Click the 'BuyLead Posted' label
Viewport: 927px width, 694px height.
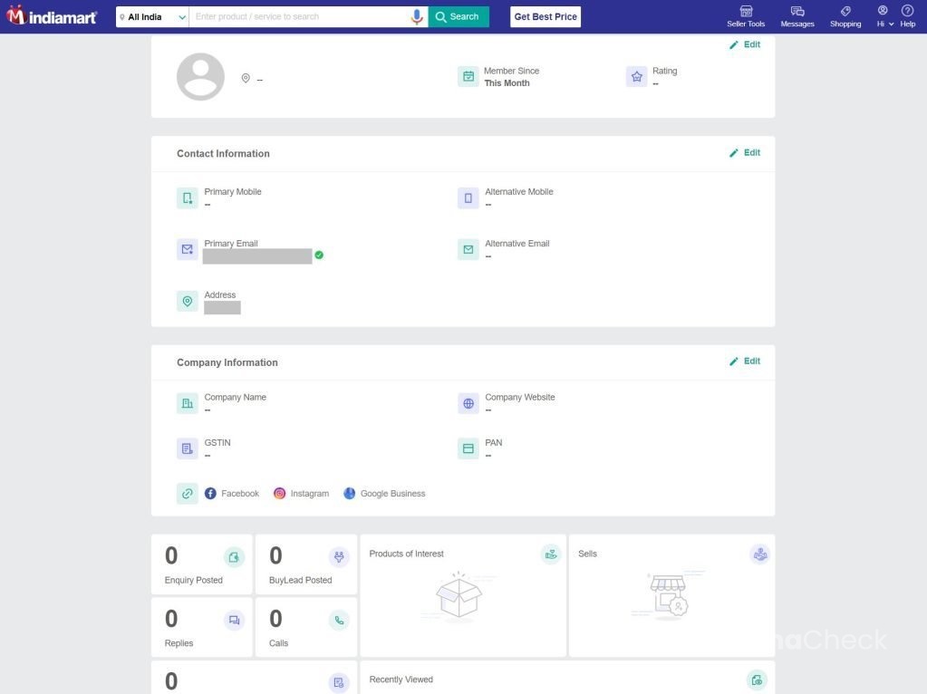click(300, 580)
